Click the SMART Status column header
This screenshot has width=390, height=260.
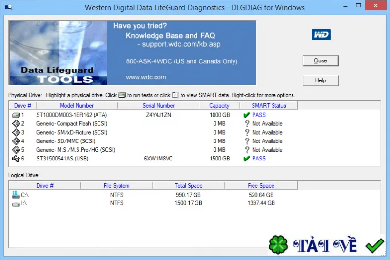click(269, 106)
